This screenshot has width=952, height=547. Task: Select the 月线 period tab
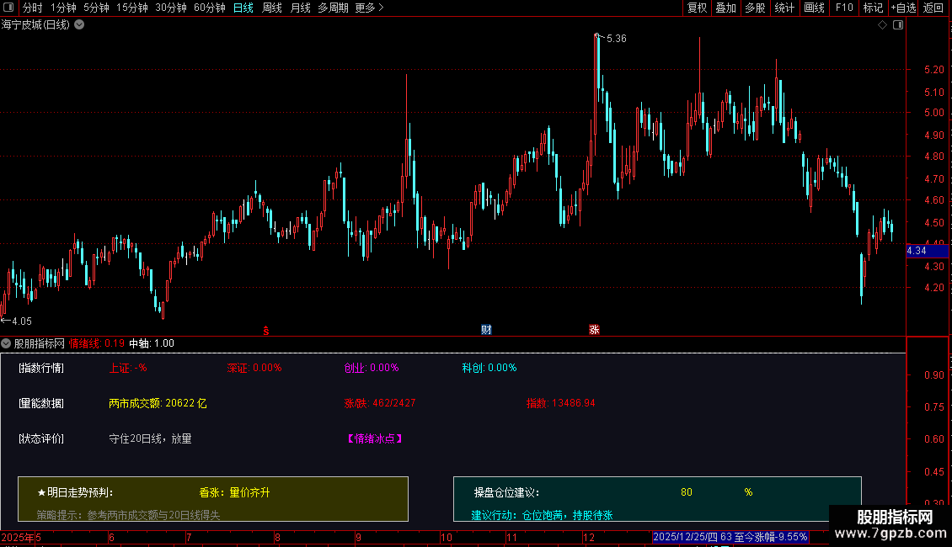click(301, 8)
